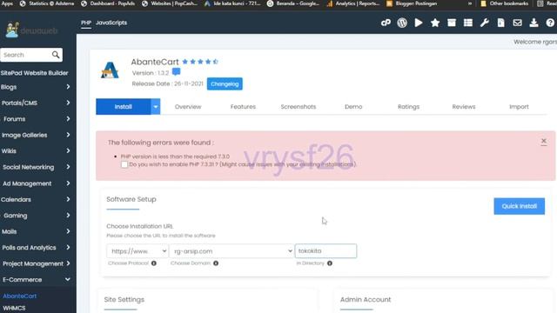This screenshot has height=313, width=557.
Task: Click the archive box icon in toolbar
Action: (452, 23)
